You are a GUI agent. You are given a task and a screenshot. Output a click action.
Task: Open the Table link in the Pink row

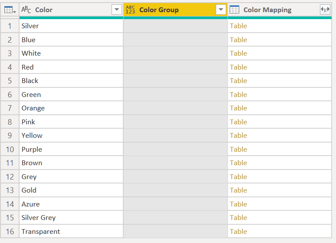point(238,122)
